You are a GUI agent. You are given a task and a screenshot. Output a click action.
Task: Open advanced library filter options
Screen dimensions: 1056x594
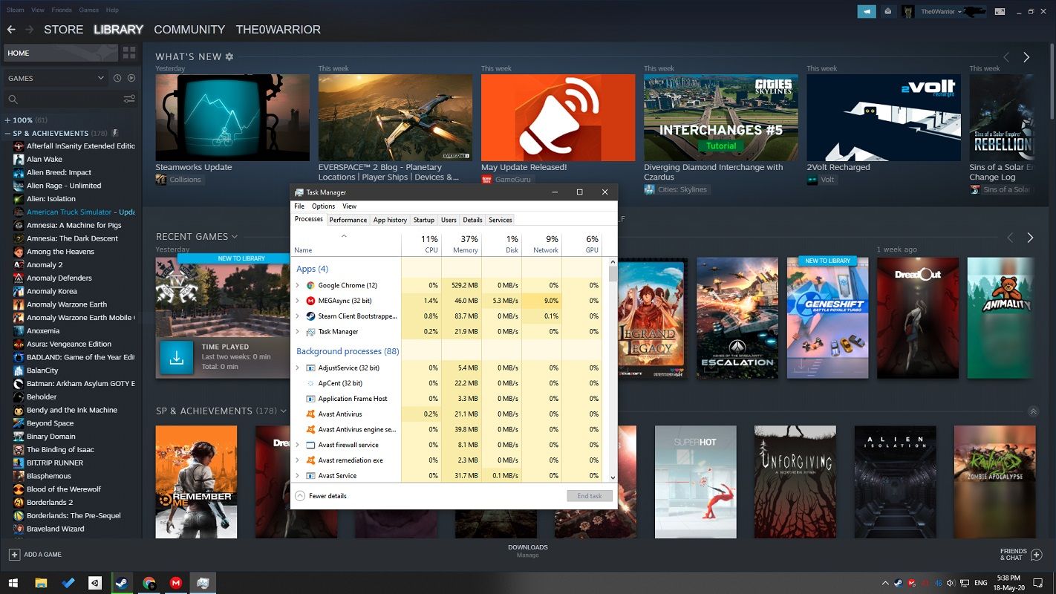click(x=129, y=99)
